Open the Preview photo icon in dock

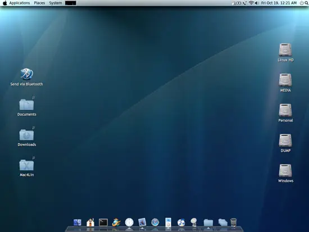(x=142, y=222)
